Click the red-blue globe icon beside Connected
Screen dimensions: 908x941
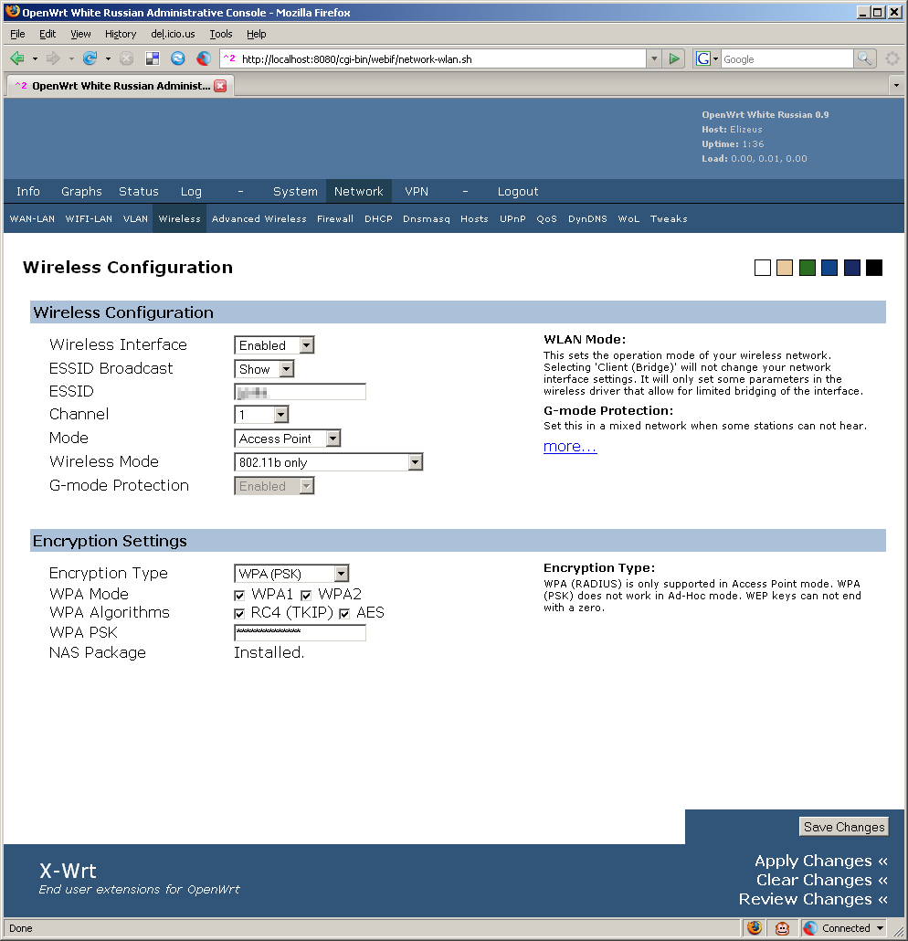pyautogui.click(x=810, y=928)
